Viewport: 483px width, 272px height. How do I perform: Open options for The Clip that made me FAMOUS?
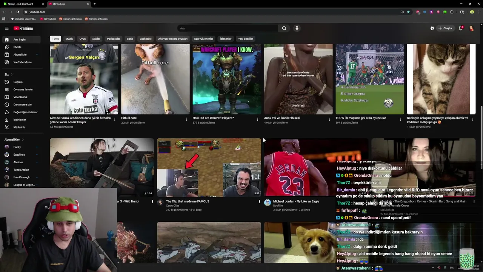(x=259, y=202)
